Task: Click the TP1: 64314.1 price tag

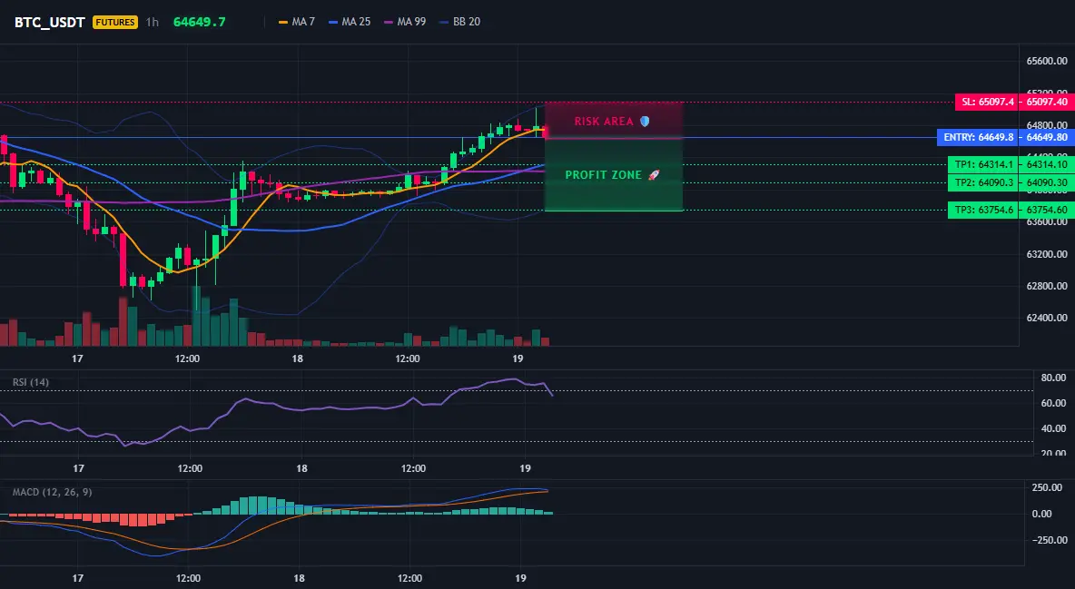Action: point(983,164)
